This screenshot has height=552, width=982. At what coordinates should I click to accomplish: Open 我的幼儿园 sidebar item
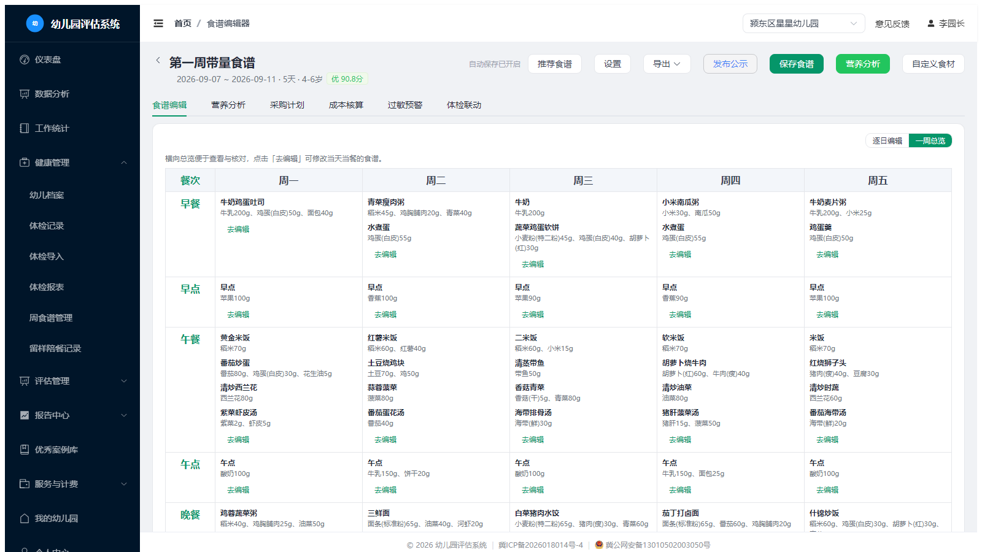coord(72,518)
